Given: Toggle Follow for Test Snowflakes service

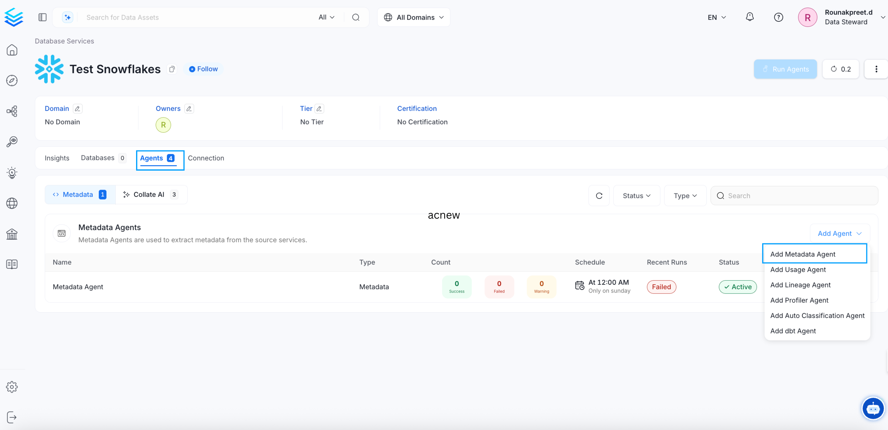Looking at the screenshot, I should tap(203, 69).
